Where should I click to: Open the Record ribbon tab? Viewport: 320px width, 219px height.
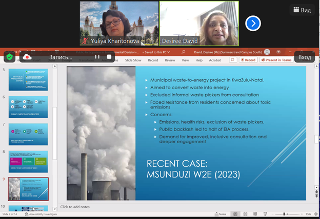pos(153,60)
